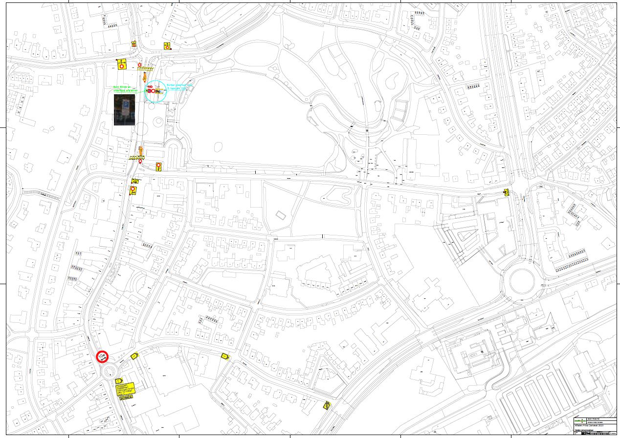Screen dimensions: 620x438
Task: Click the large roundabout on the right side
Action: click(x=522, y=282)
